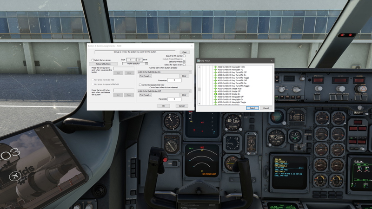
Task: Click Cancel in Button & Switch Assignments
Action: [x=182, y=106]
